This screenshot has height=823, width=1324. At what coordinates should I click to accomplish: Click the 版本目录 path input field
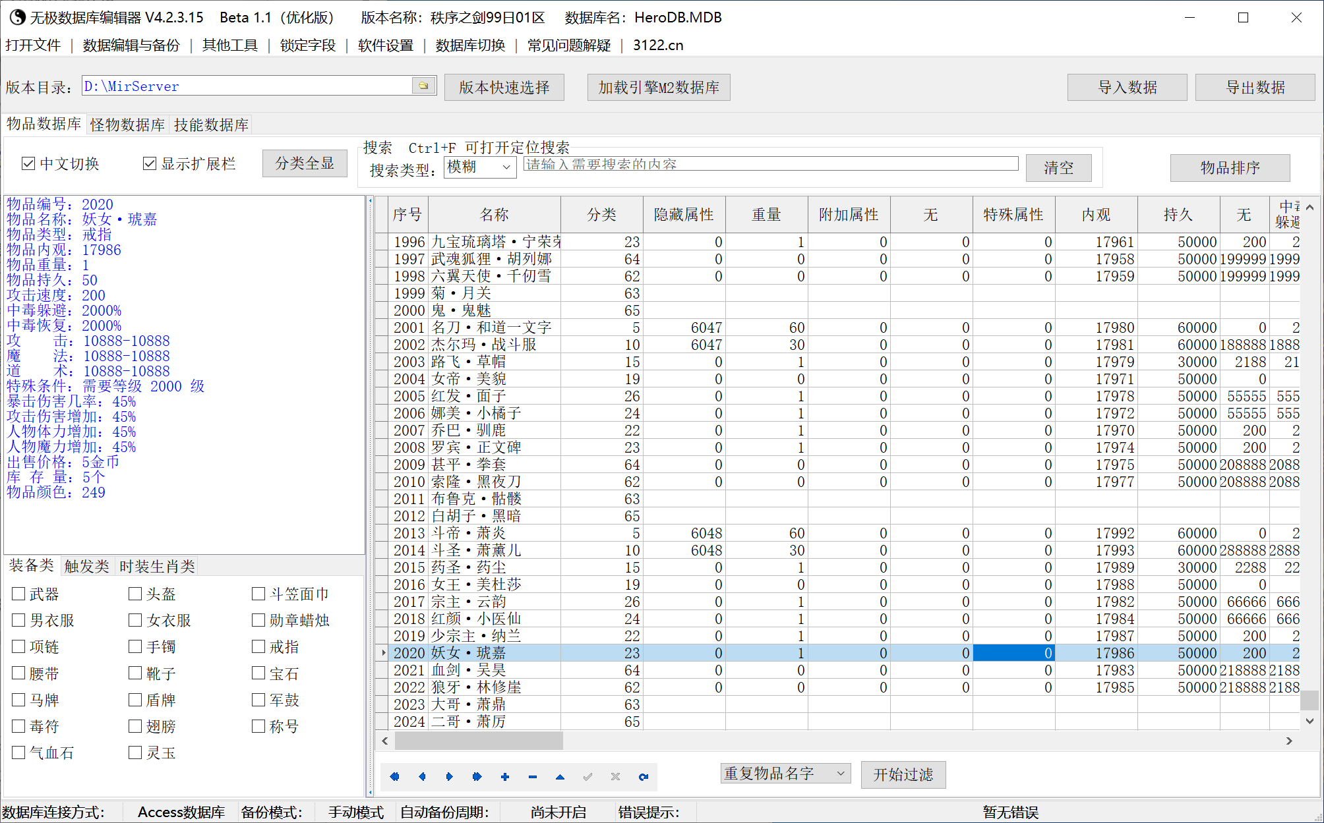pyautogui.click(x=247, y=86)
